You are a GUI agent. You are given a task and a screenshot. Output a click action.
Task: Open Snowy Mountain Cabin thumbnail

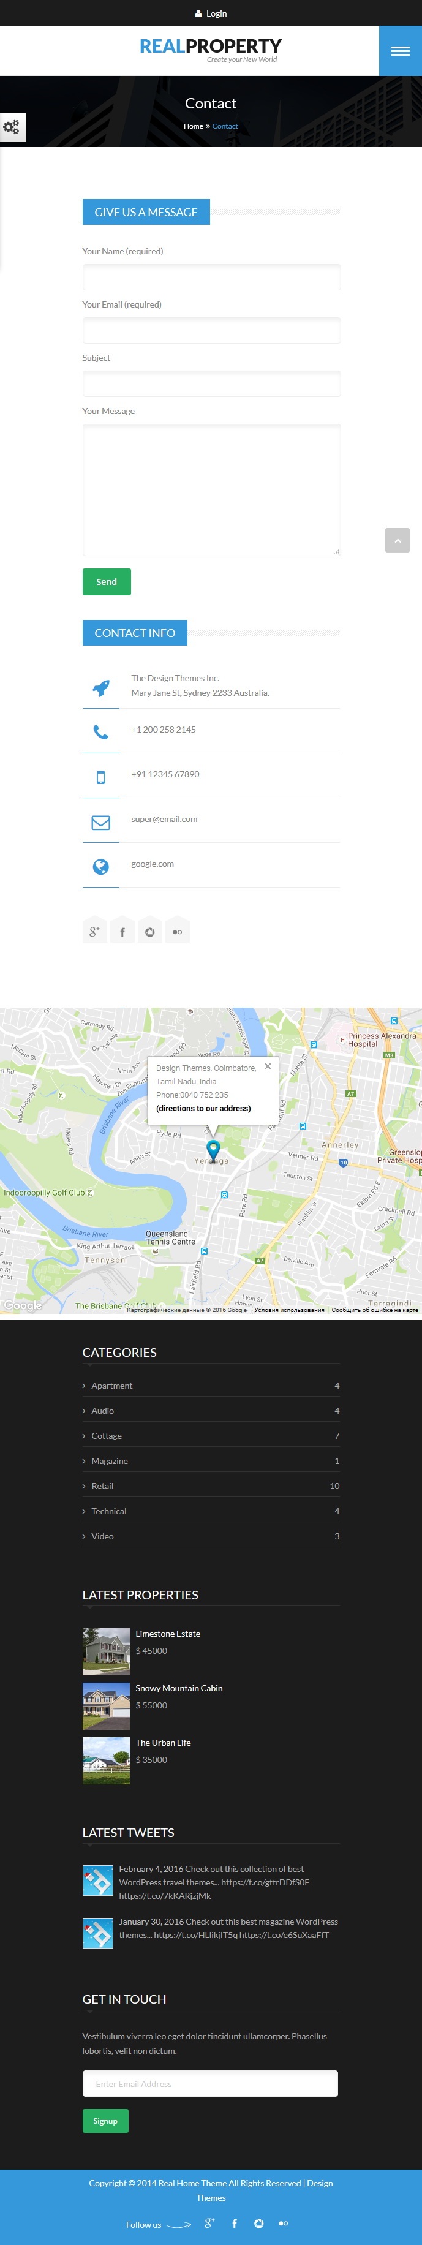pyautogui.click(x=107, y=1705)
